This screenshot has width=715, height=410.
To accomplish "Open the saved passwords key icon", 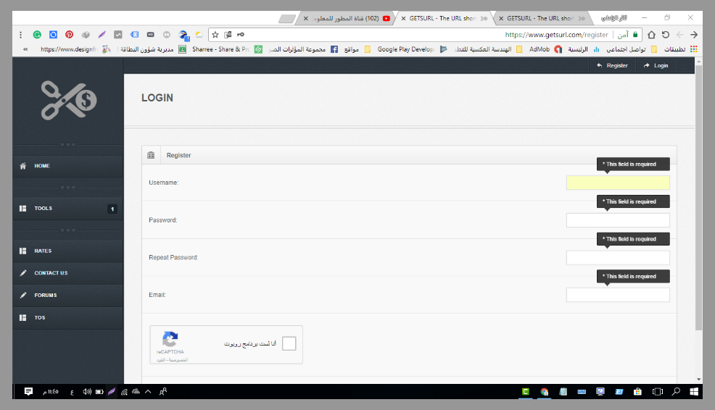I will click(240, 35).
